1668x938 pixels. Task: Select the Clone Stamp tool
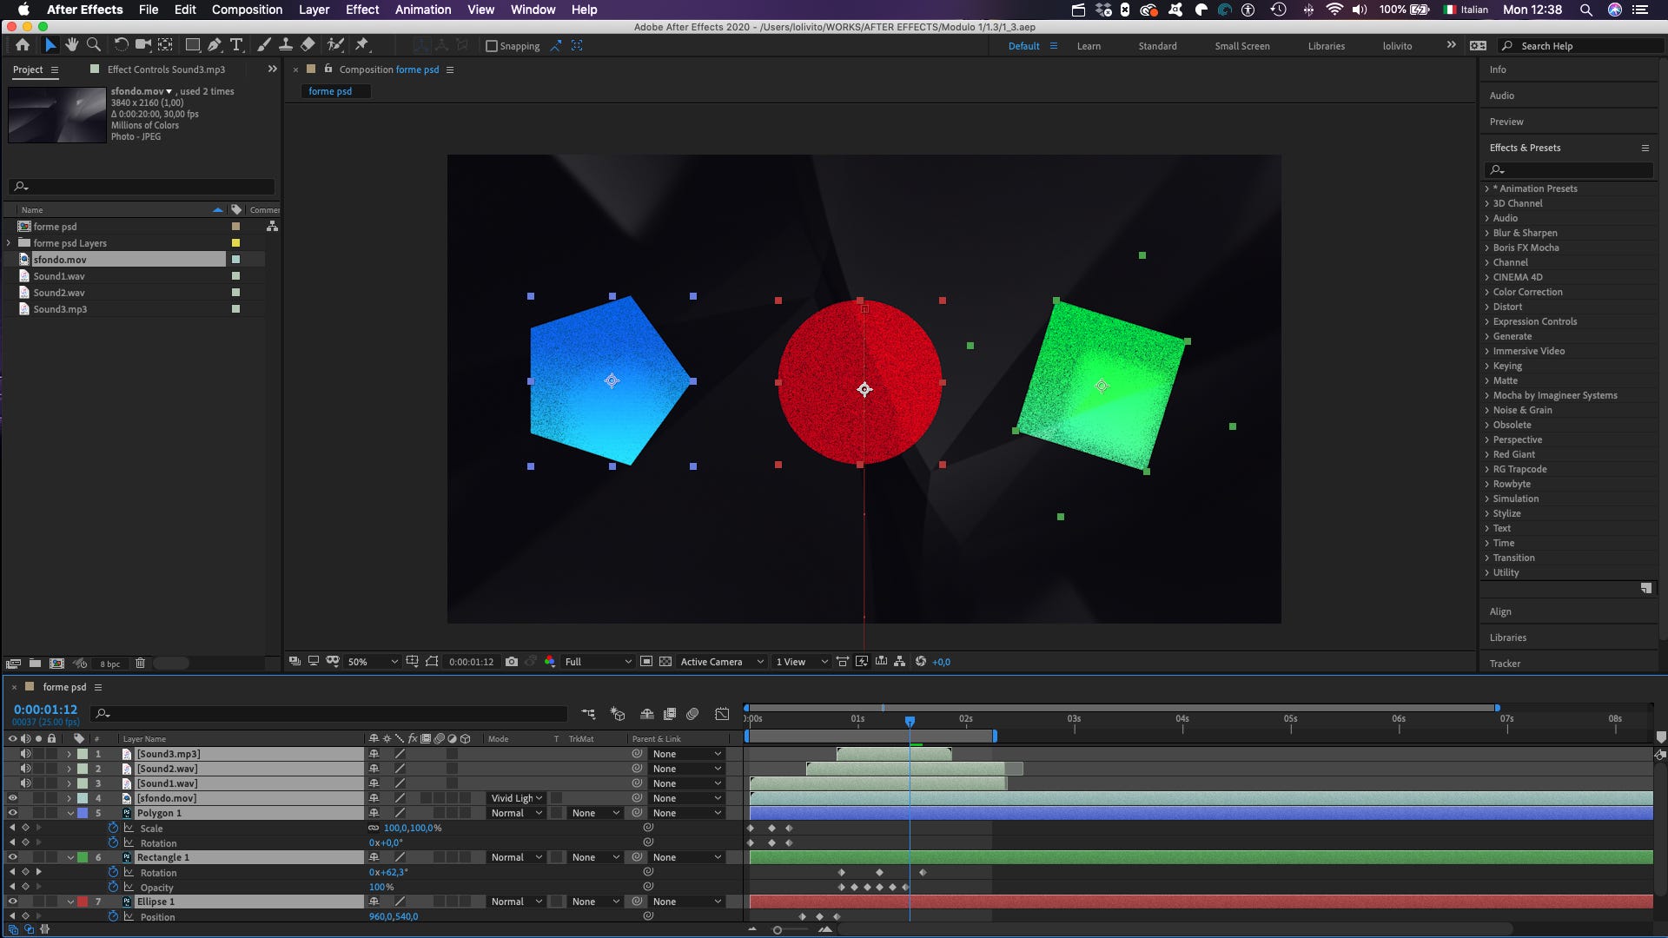click(x=285, y=45)
